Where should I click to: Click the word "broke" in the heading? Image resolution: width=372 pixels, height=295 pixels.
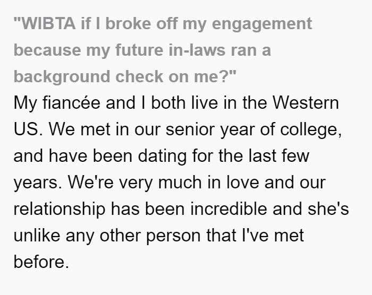128,23
